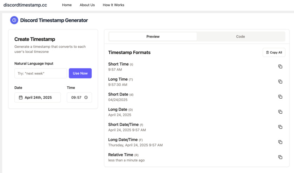Open the How It Works page

[113, 5]
